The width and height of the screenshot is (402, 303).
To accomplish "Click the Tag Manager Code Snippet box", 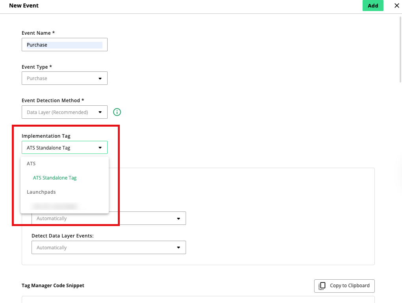I will point(198,299).
